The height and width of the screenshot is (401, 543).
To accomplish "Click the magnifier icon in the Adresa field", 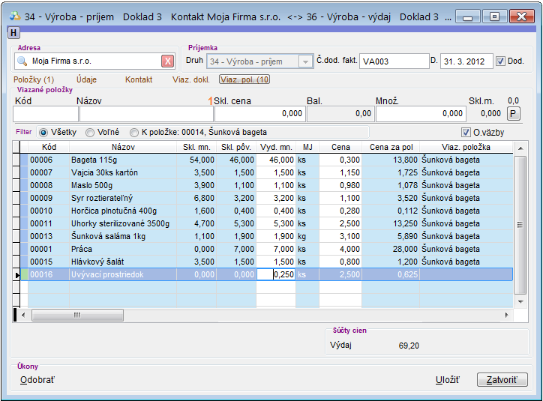I will (x=21, y=61).
